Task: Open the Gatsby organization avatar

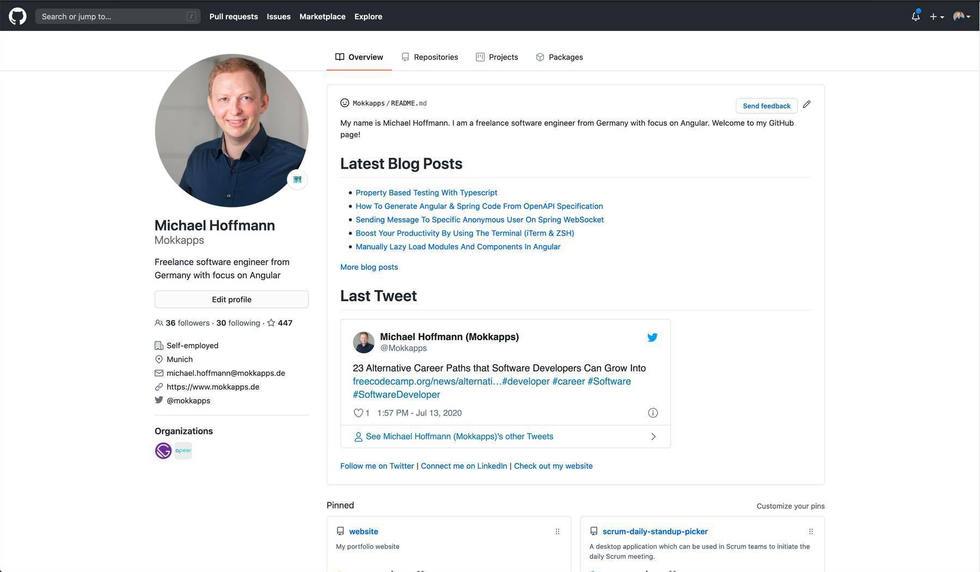Action: [x=163, y=451]
